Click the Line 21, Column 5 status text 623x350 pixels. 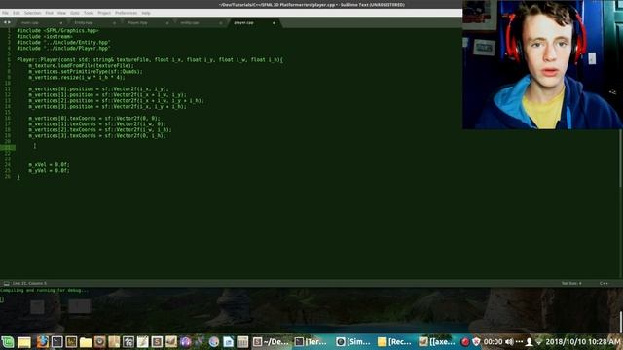pyautogui.click(x=29, y=283)
